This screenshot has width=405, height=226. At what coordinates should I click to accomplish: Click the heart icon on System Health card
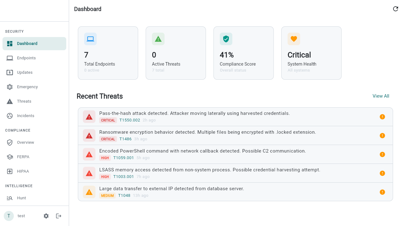(x=294, y=39)
